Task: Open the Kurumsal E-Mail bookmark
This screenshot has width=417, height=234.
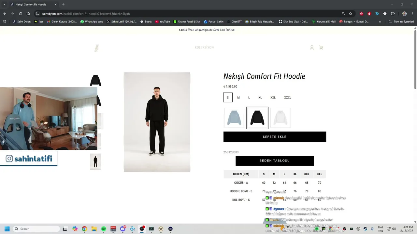Action: (x=324, y=22)
